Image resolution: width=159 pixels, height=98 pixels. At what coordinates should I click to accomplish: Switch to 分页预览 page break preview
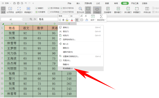point(10,10)
